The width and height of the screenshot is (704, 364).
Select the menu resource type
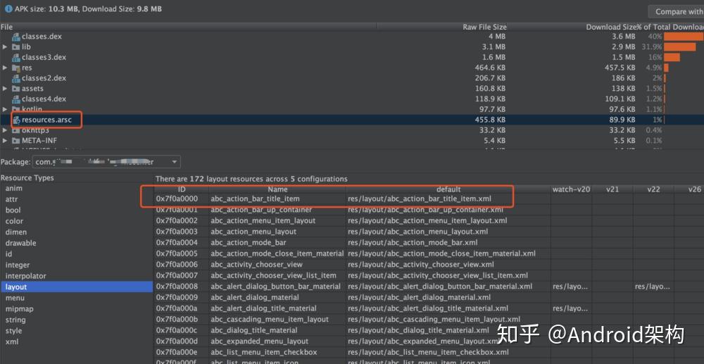click(15, 298)
